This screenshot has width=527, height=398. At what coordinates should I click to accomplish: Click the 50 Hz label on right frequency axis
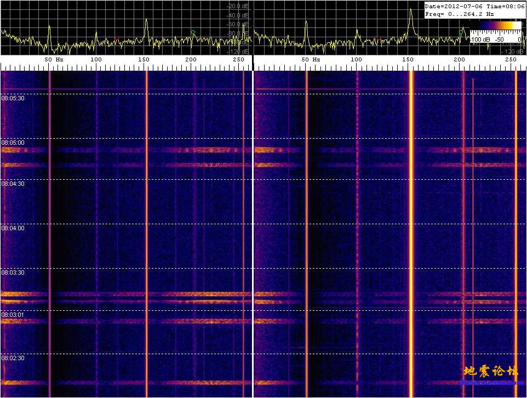[x=311, y=60]
